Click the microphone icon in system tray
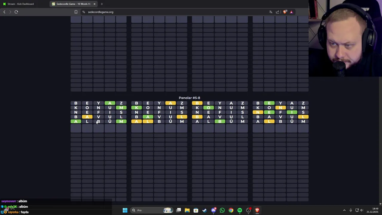The image size is (382, 215). [351, 210]
